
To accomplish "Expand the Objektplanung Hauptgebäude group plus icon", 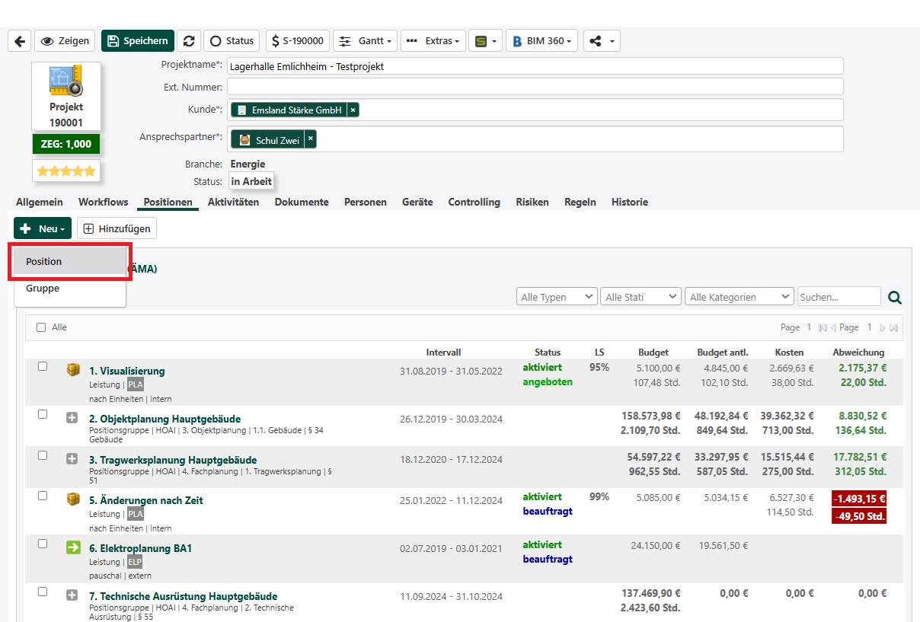I will point(73,418).
